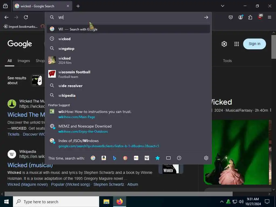Click the Firefox taskbar icon
The image size is (276, 207).
[119, 202]
